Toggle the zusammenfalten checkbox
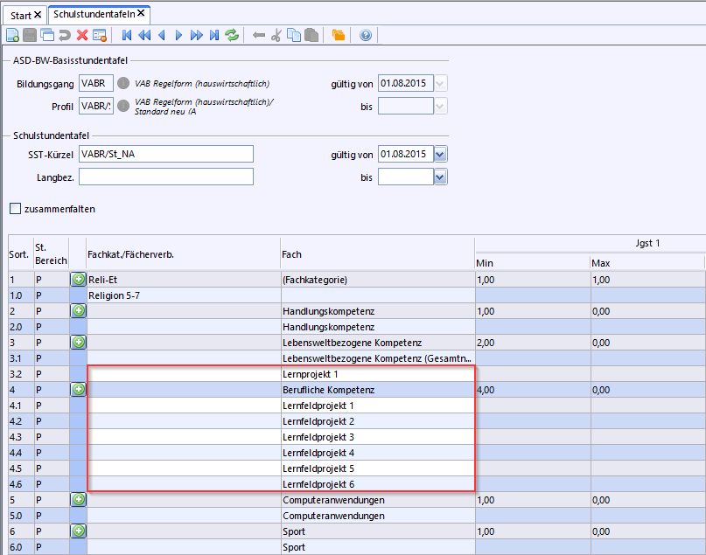The height and width of the screenshot is (555, 706). (15, 209)
